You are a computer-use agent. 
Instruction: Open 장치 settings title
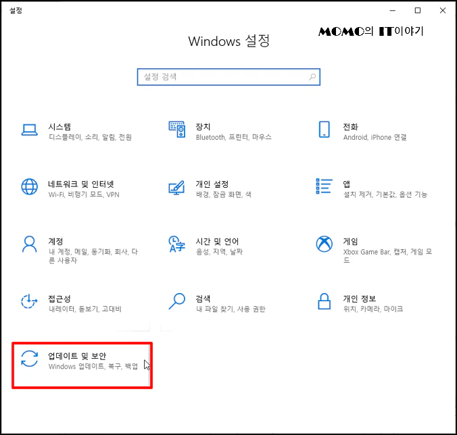tap(203, 127)
